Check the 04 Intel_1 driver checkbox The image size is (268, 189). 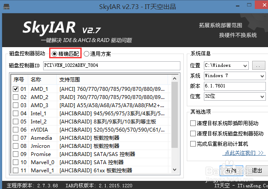(15, 114)
